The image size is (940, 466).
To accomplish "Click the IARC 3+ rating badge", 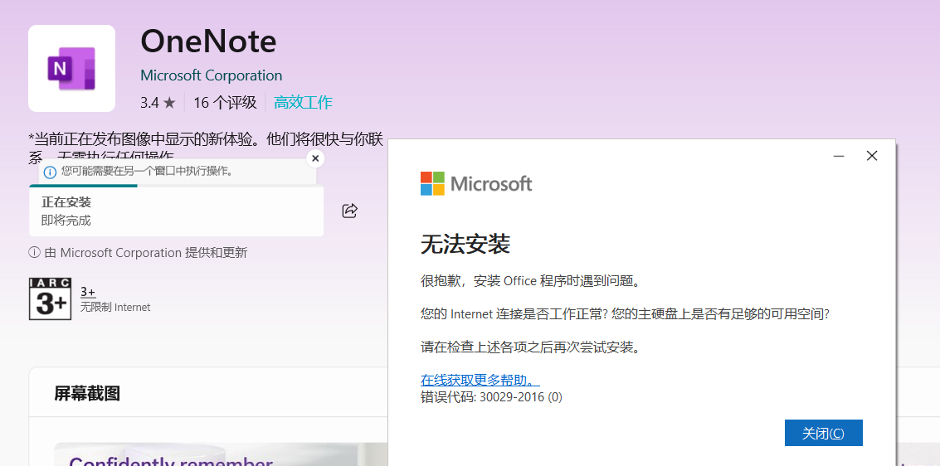I will [50, 299].
